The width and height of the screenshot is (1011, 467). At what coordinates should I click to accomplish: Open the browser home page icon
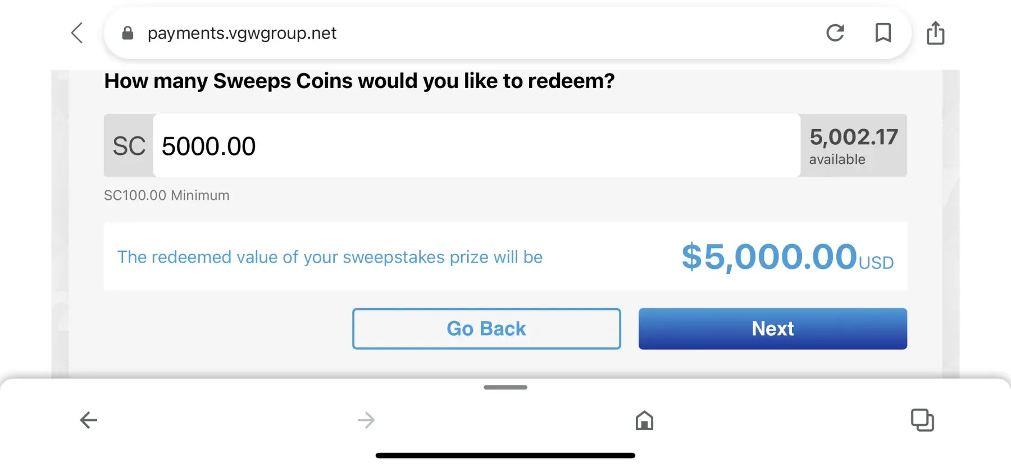(x=644, y=420)
